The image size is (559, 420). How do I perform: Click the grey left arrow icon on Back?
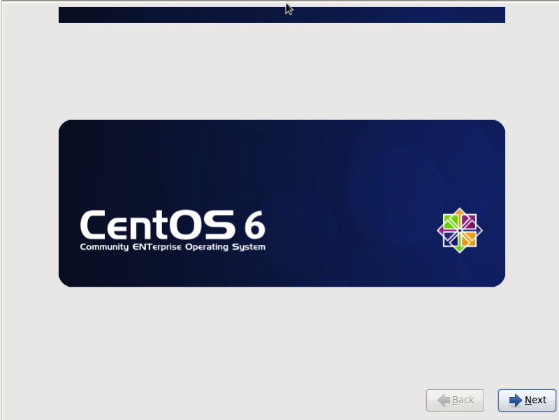(x=444, y=400)
